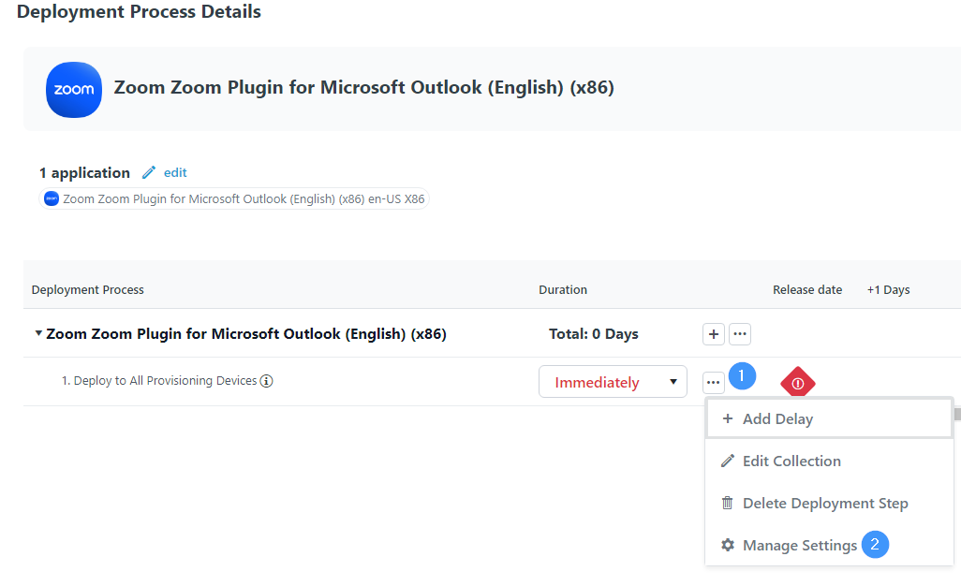Choose Edit Collection from the context menu

tap(791, 461)
